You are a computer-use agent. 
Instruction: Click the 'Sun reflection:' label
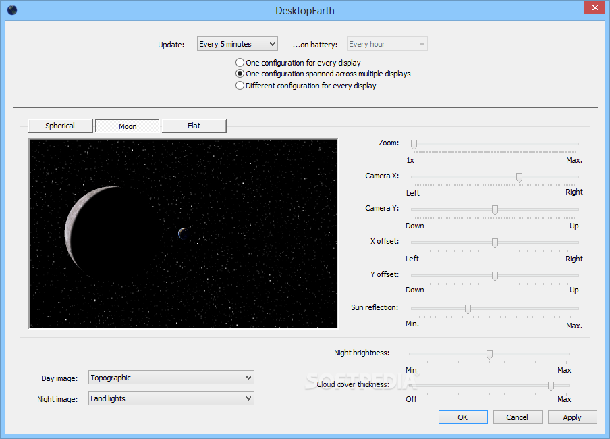pos(375,307)
